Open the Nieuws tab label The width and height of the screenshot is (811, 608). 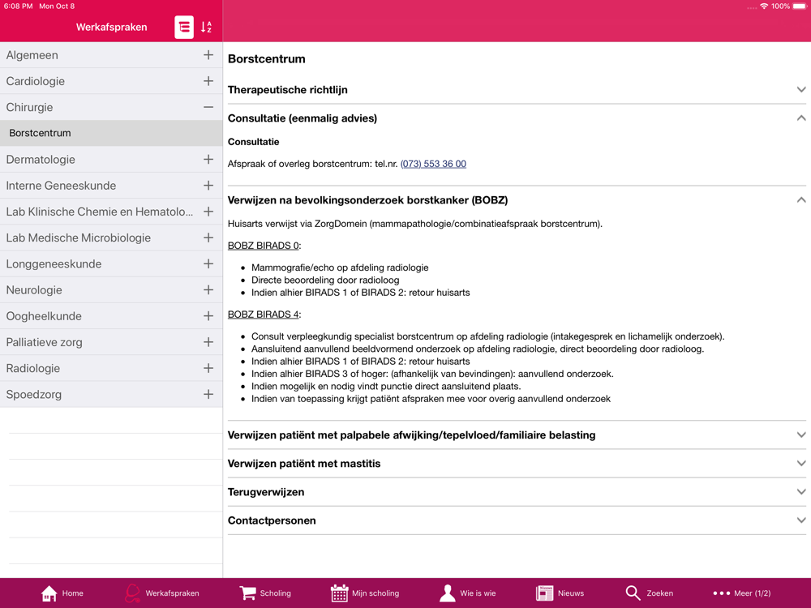pos(571,593)
